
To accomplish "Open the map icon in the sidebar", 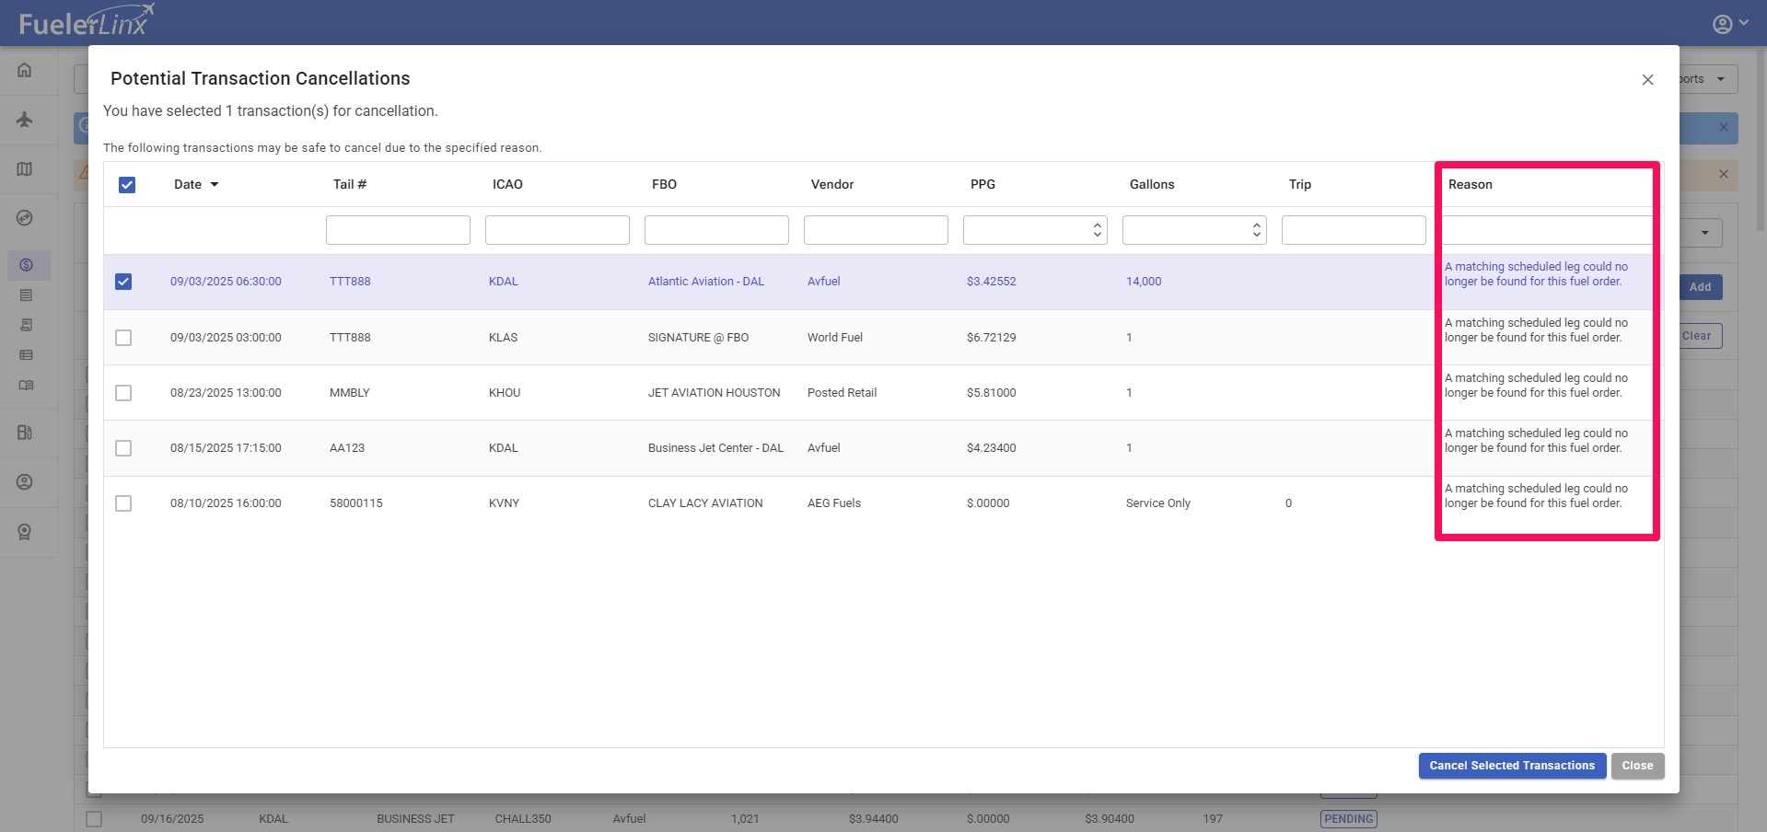I will (25, 169).
